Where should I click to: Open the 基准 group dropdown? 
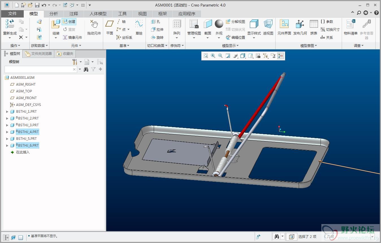pos(124,45)
